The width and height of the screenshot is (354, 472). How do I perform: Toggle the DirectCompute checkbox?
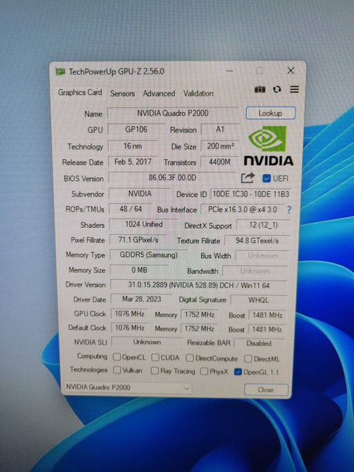tap(189, 358)
